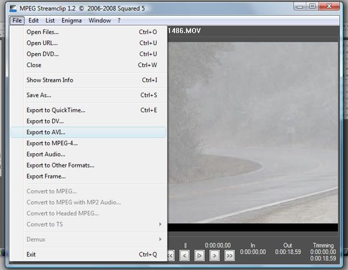Choose Save As... menu entry

click(x=88, y=95)
